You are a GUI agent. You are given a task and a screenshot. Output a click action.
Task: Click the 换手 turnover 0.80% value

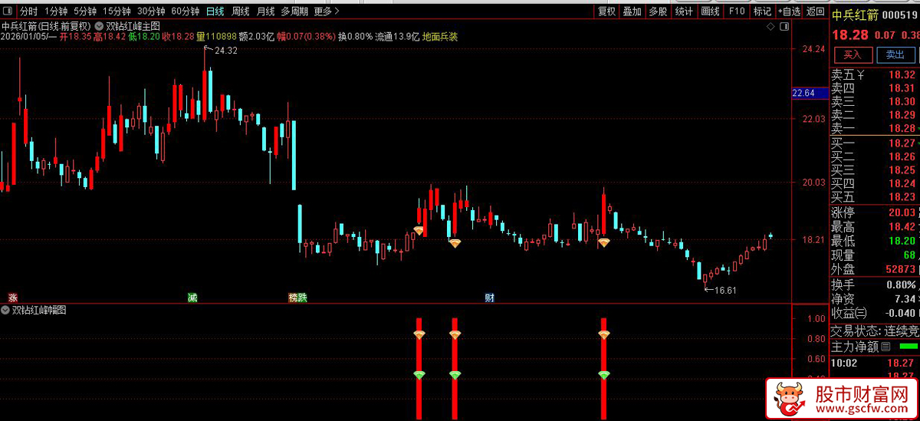tap(900, 285)
